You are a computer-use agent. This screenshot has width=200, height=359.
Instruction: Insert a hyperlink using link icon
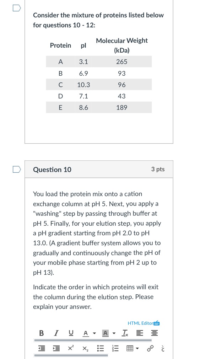click(150, 349)
